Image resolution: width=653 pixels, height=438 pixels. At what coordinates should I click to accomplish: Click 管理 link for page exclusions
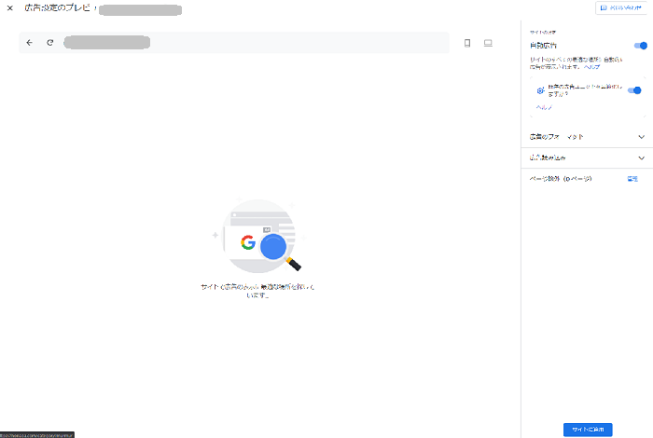pos(632,178)
